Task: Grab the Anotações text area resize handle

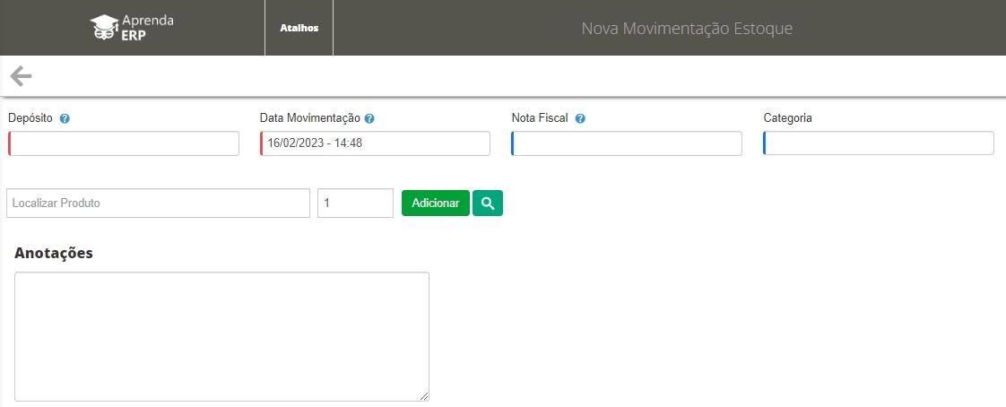Action: (x=424, y=396)
